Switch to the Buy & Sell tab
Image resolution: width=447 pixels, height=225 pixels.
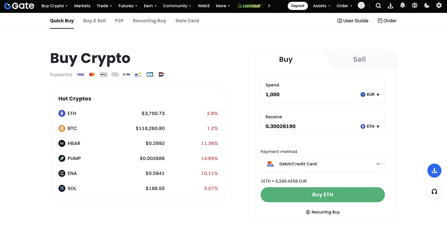click(95, 20)
